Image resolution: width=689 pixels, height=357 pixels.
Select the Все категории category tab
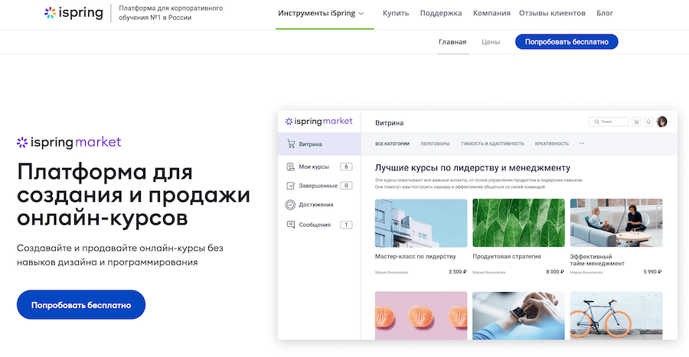pyautogui.click(x=392, y=144)
